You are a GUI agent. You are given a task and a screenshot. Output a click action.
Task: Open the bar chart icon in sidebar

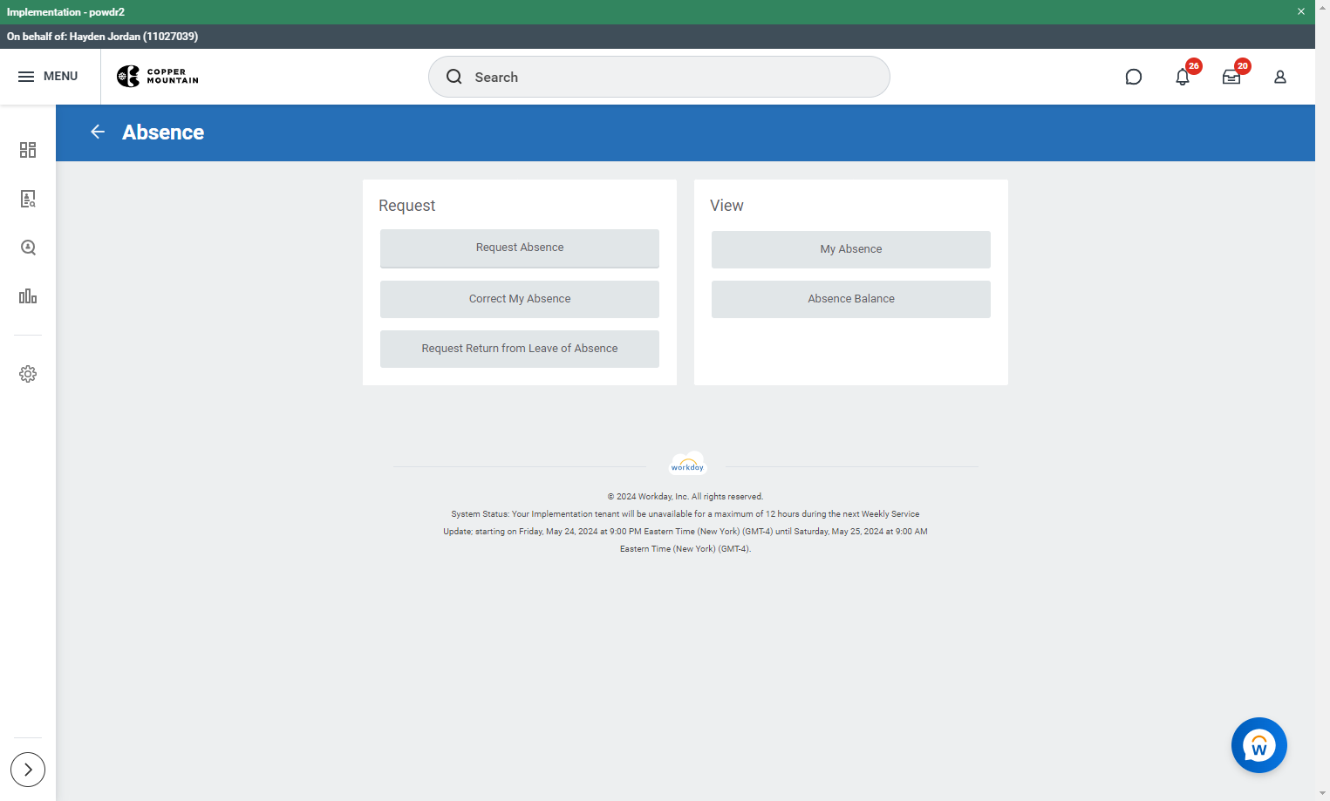coord(28,296)
